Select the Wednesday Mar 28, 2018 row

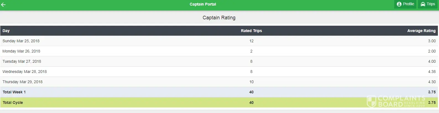pos(25,72)
